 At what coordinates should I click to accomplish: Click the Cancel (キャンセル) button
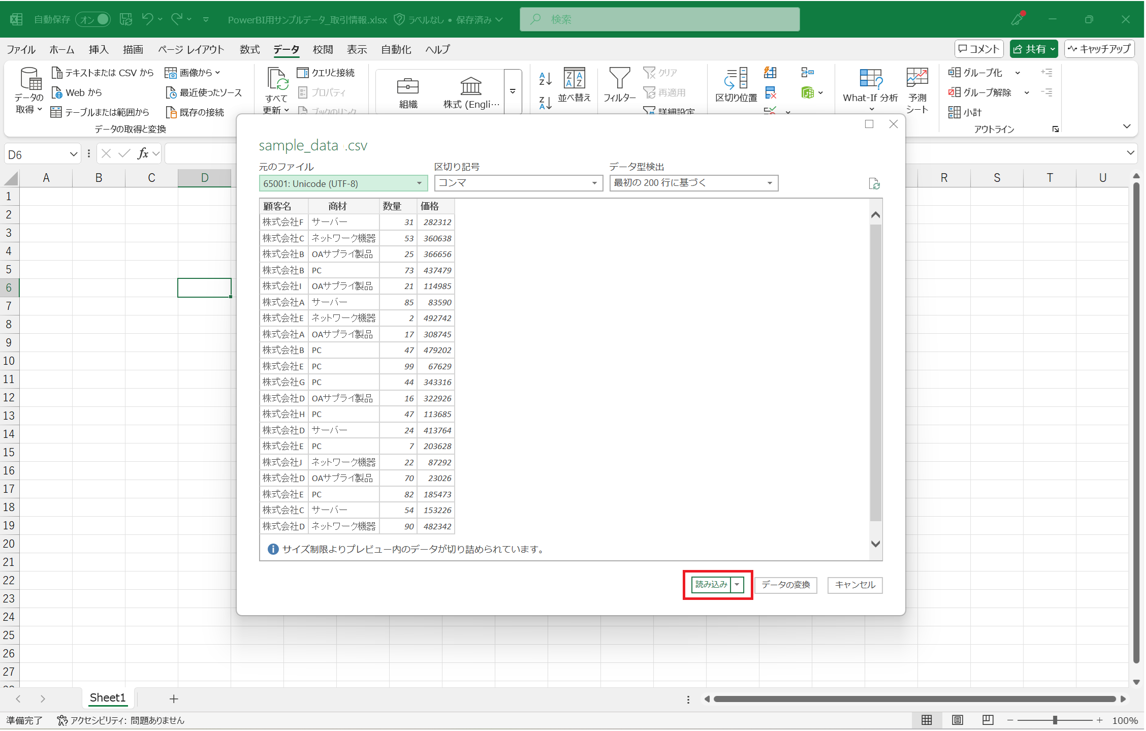coord(855,585)
